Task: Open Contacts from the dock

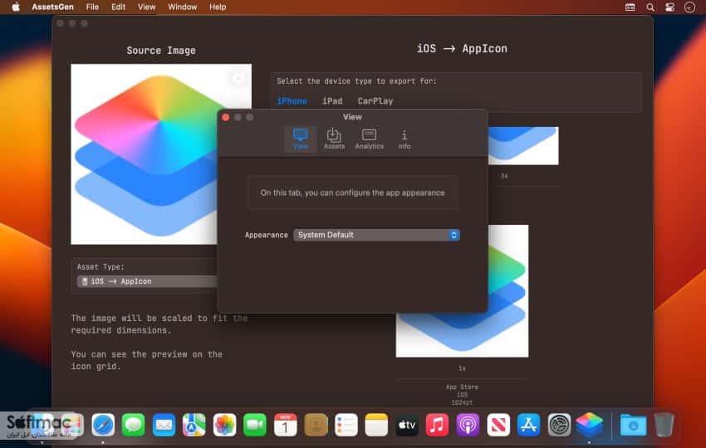Action: [316, 425]
